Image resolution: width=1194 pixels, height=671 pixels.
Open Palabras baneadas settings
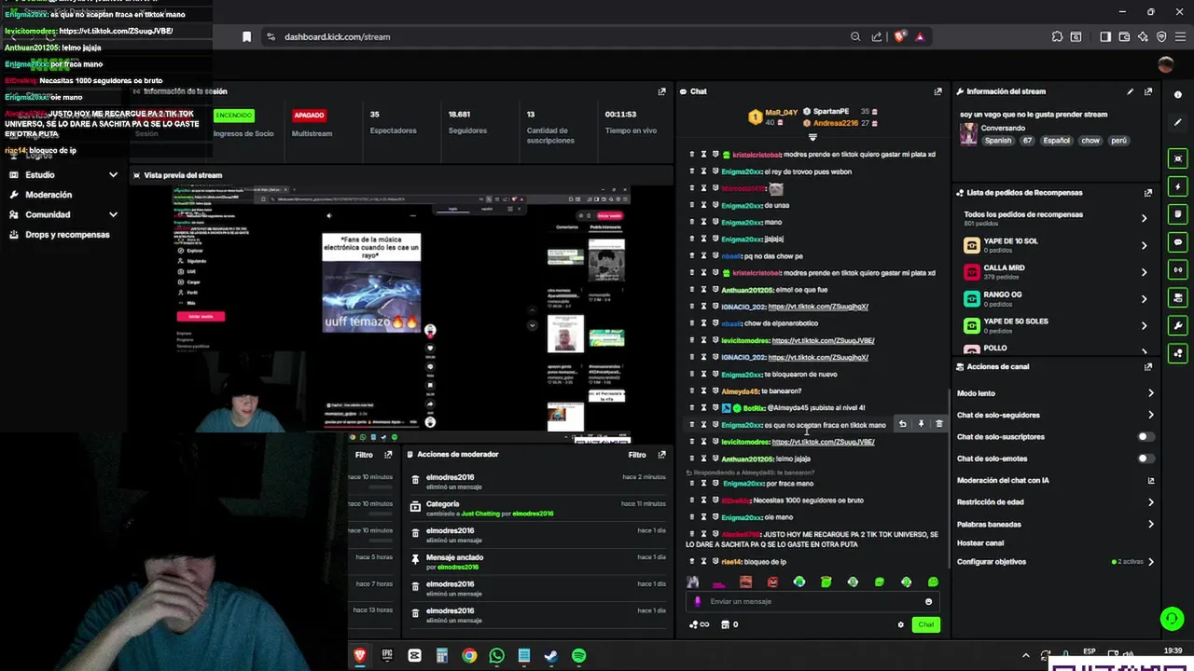pyautogui.click(x=1055, y=524)
